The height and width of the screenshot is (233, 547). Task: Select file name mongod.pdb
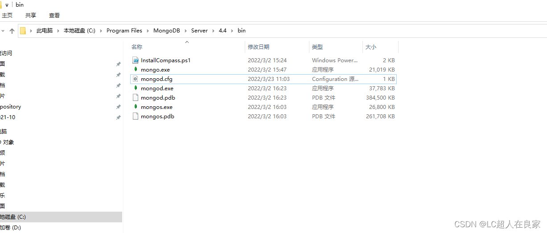158,97
